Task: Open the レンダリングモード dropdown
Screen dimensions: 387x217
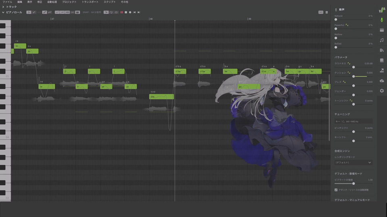Action: 354,163
